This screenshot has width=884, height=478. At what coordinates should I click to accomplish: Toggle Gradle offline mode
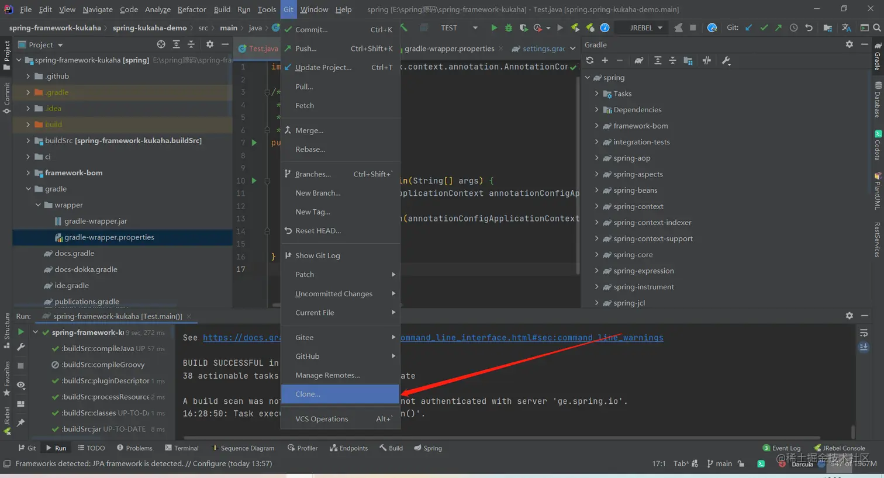[706, 61]
